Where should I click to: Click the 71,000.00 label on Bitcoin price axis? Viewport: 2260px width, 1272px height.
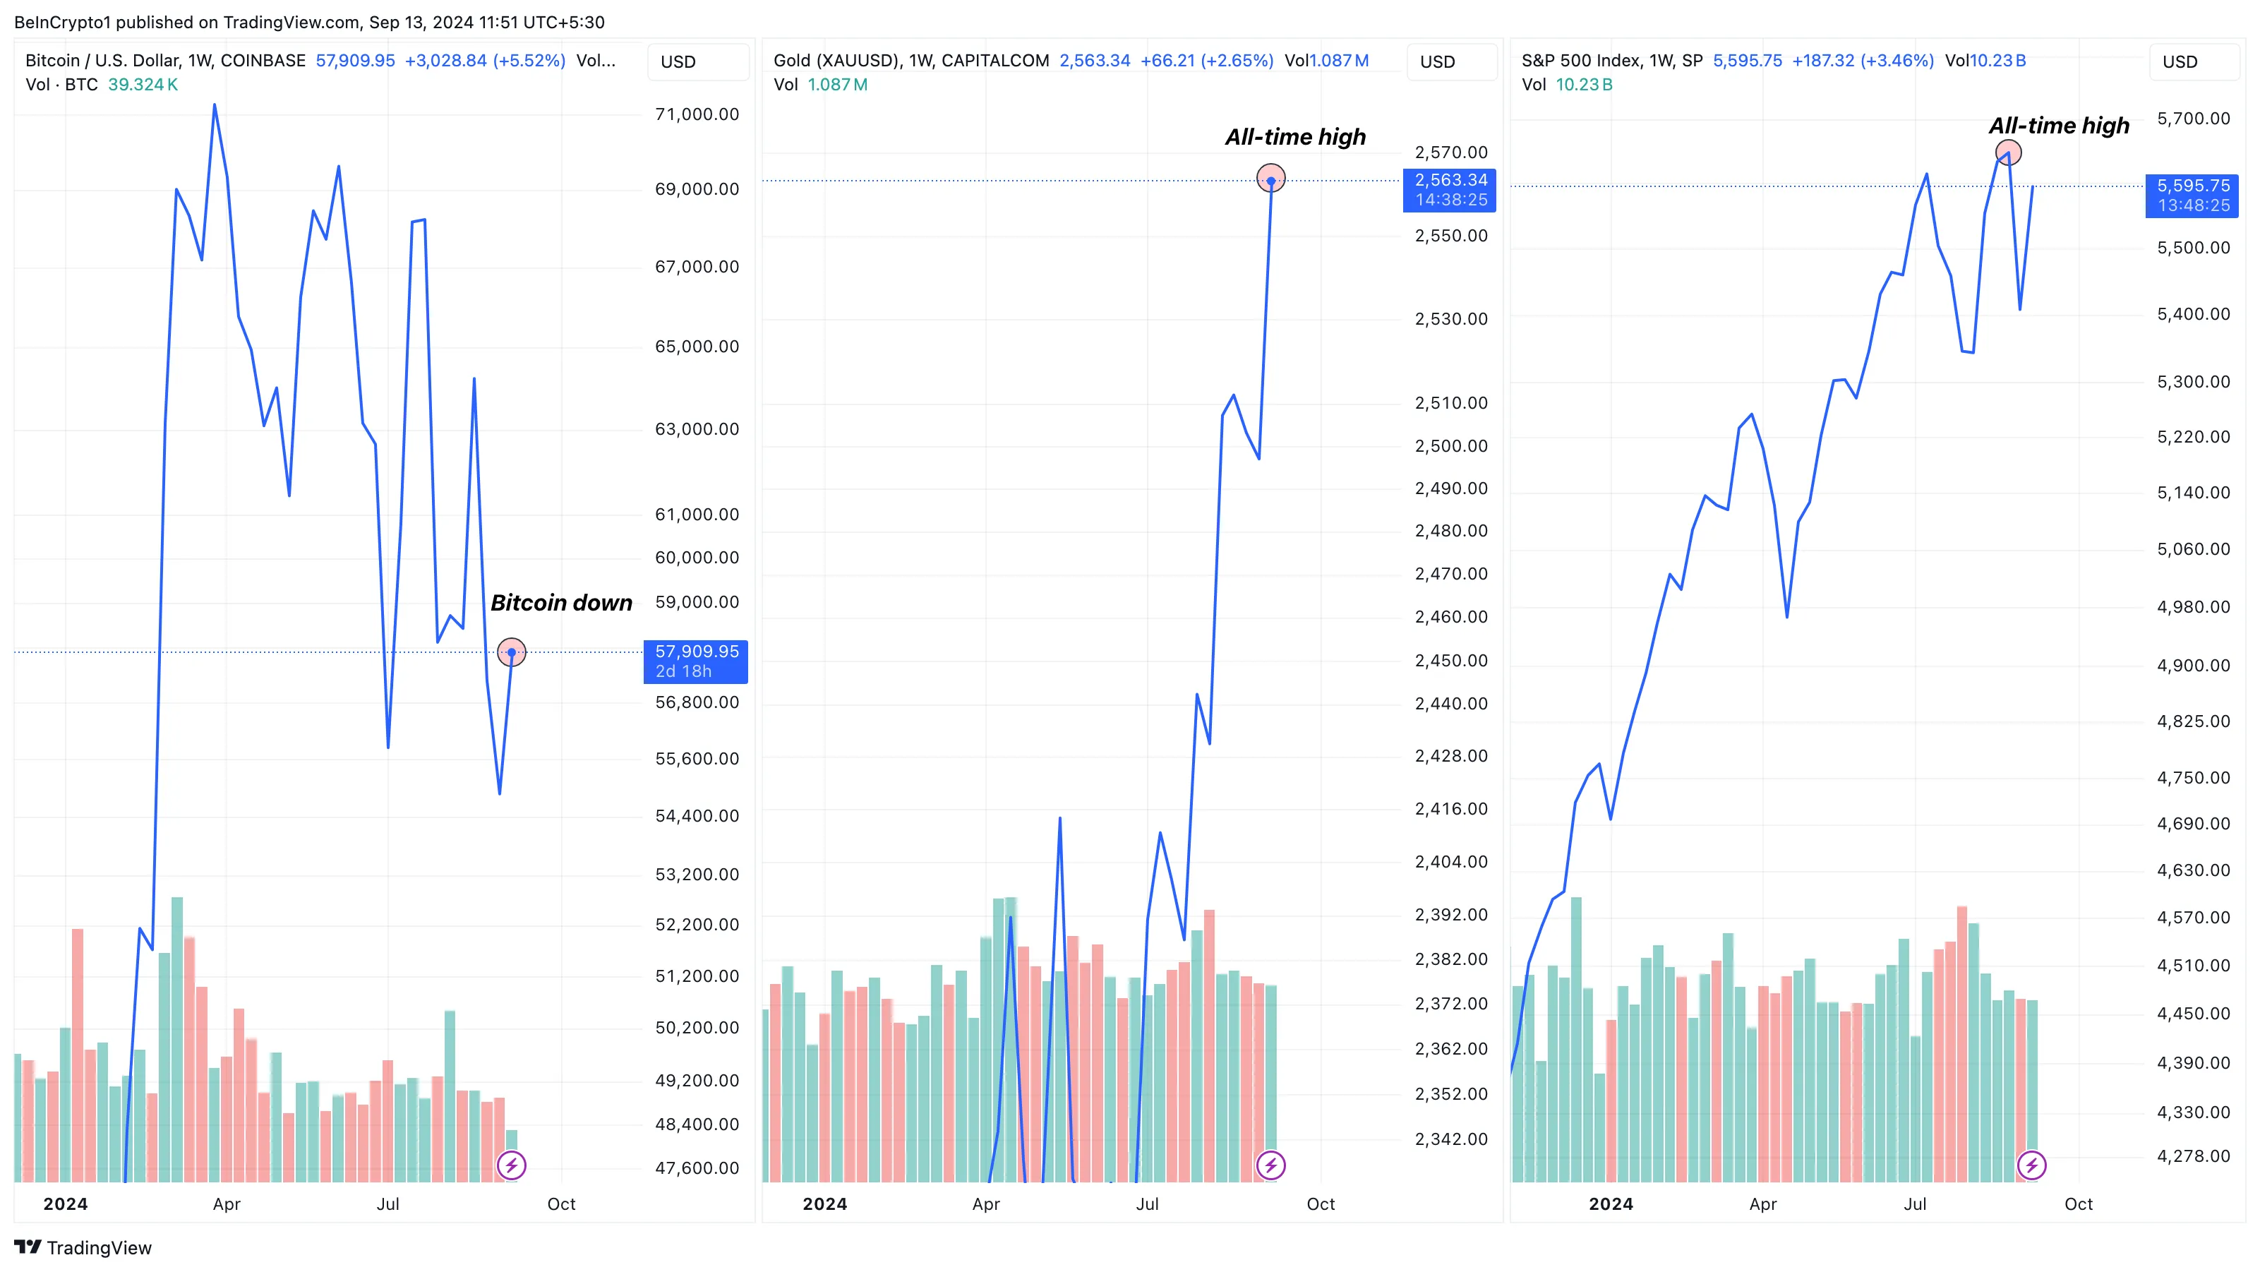coord(697,114)
